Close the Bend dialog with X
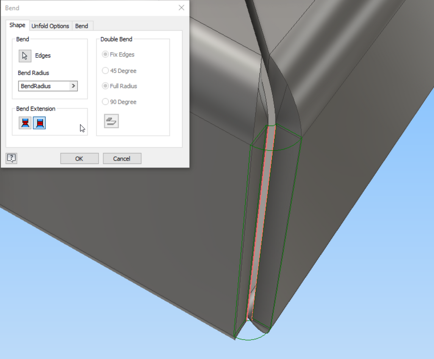The width and height of the screenshot is (434, 359). pos(181,8)
